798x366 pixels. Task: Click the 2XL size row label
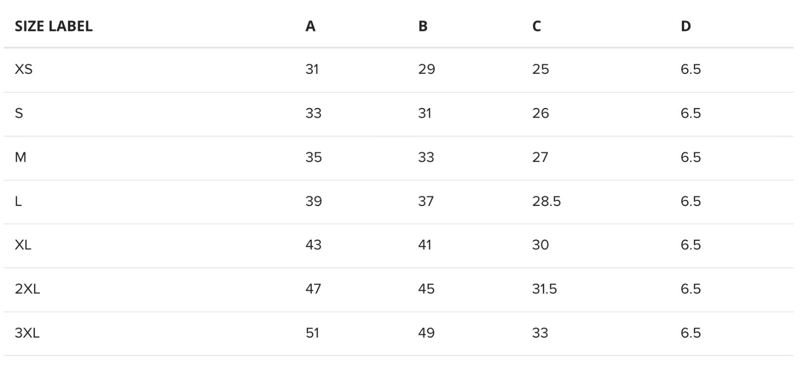[27, 289]
